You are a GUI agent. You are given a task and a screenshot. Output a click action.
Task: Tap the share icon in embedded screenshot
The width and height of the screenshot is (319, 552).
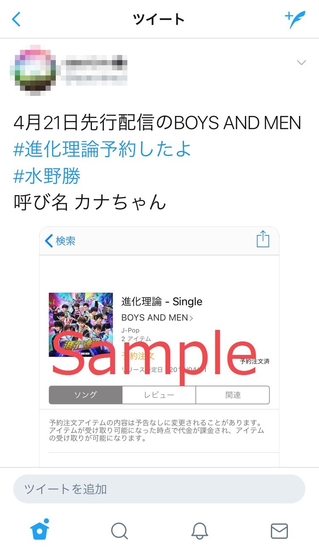(263, 239)
